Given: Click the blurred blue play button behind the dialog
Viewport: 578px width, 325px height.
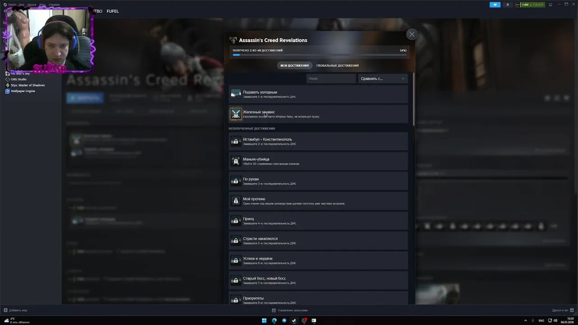Looking at the screenshot, I should coord(85,97).
